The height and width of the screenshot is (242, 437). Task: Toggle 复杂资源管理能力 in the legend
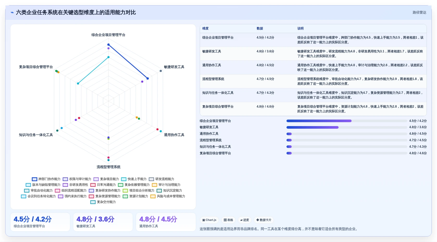[105, 196]
